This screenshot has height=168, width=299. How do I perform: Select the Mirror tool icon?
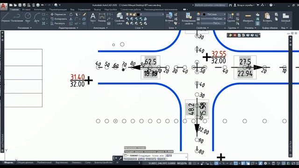pos(71,19)
